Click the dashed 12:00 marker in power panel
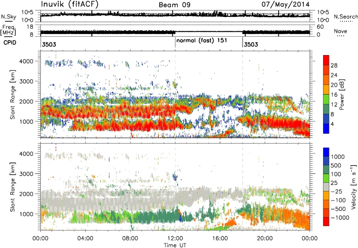The width and height of the screenshot is (358, 248). pyautogui.click(x=175, y=94)
